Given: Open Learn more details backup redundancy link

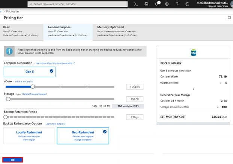Looking at the screenshot, I should pyautogui.click(x=56, y=124).
